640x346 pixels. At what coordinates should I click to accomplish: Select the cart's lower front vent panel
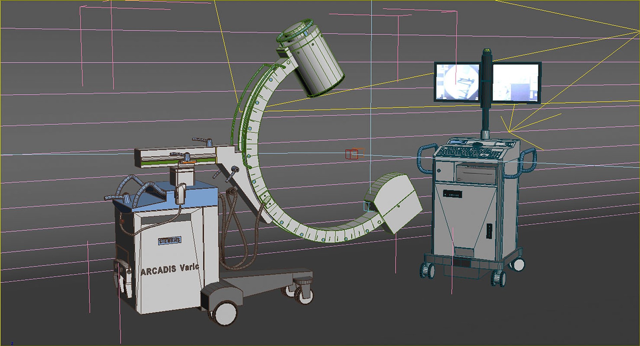pyautogui.click(x=462, y=263)
